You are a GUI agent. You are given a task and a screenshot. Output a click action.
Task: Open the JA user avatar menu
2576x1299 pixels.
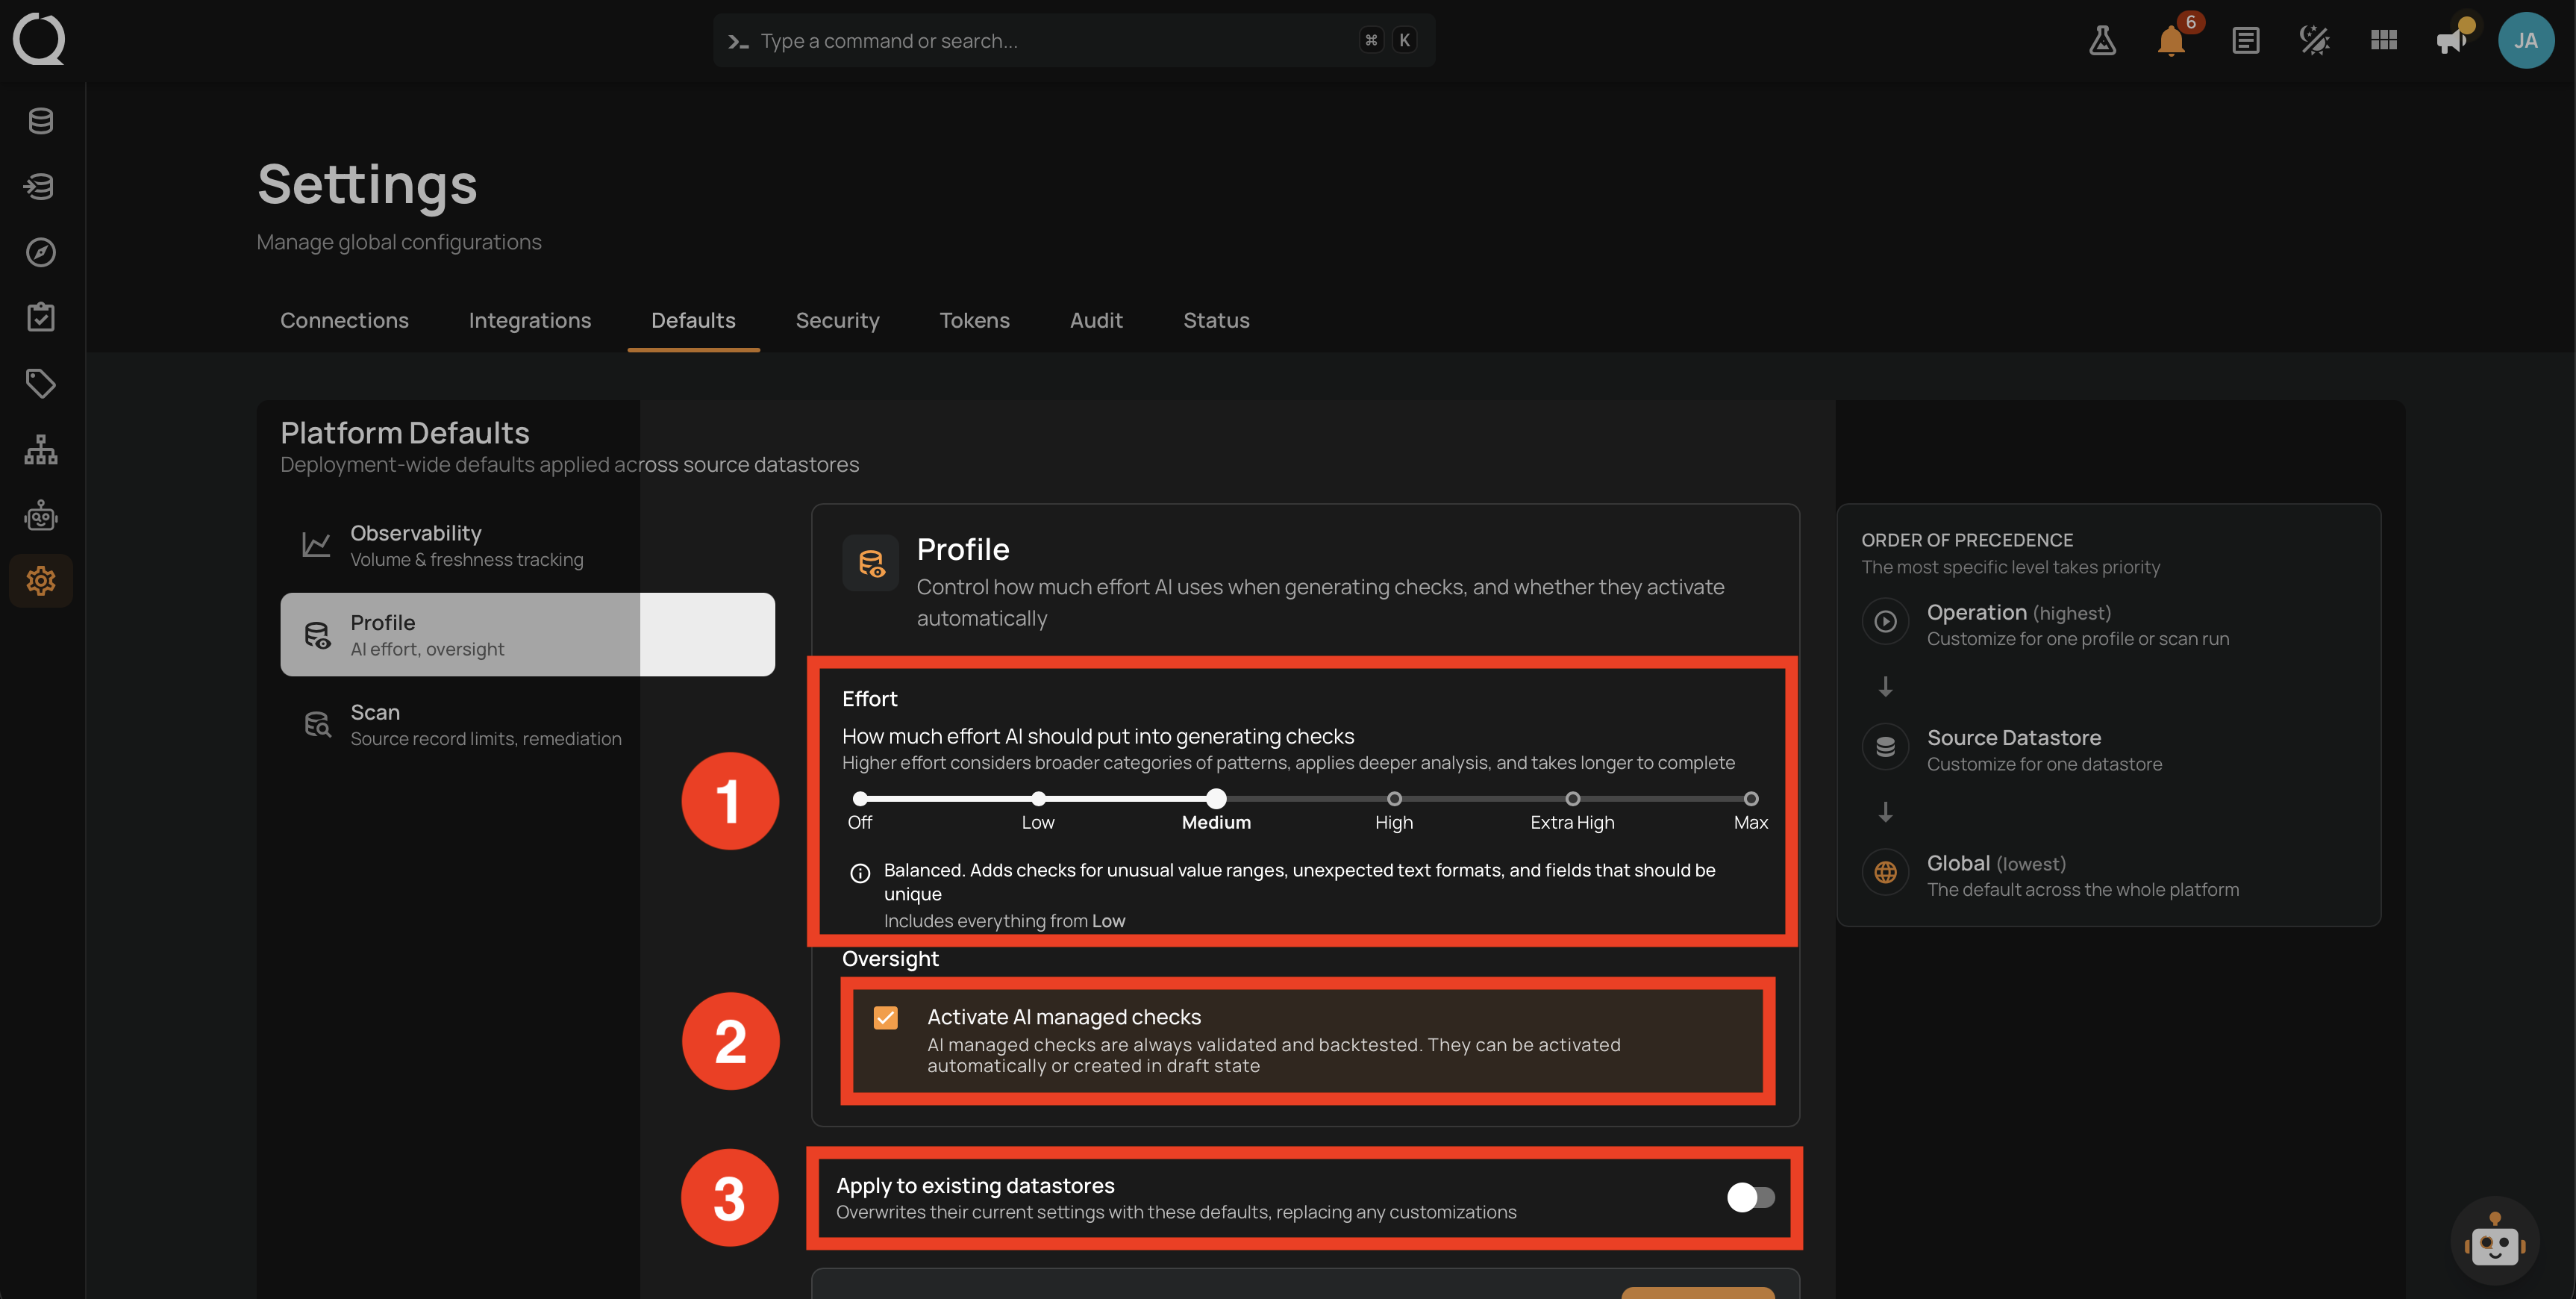pyautogui.click(x=2526, y=41)
